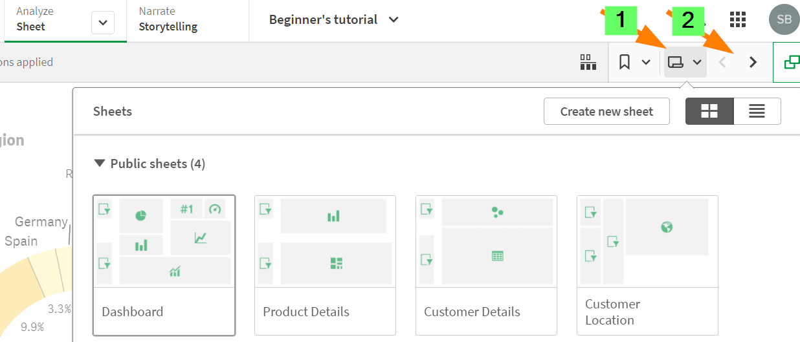Go to the previous sheet arrow
This screenshot has width=800, height=342.
(x=723, y=62)
